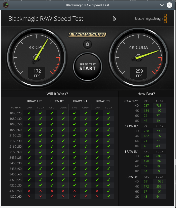Close the Blackmagic RAW Speed Test window
Screen dimensions: 176x208
pyautogui.click(x=169, y=5)
